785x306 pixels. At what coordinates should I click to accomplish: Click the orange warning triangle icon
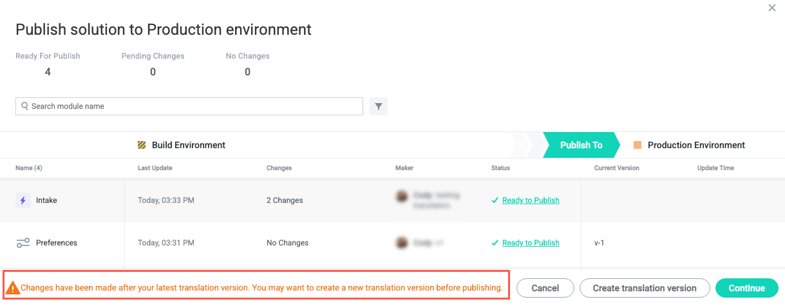point(13,288)
